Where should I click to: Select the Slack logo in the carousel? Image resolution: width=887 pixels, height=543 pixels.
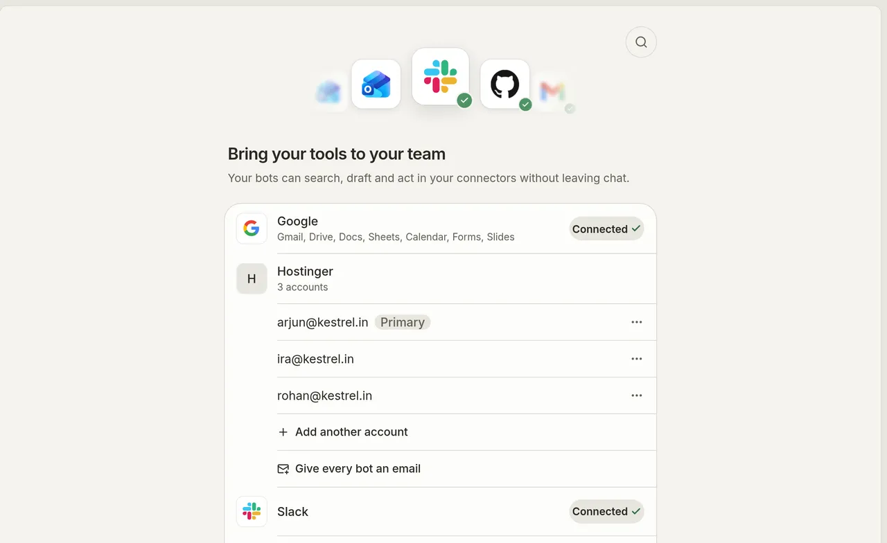(441, 76)
